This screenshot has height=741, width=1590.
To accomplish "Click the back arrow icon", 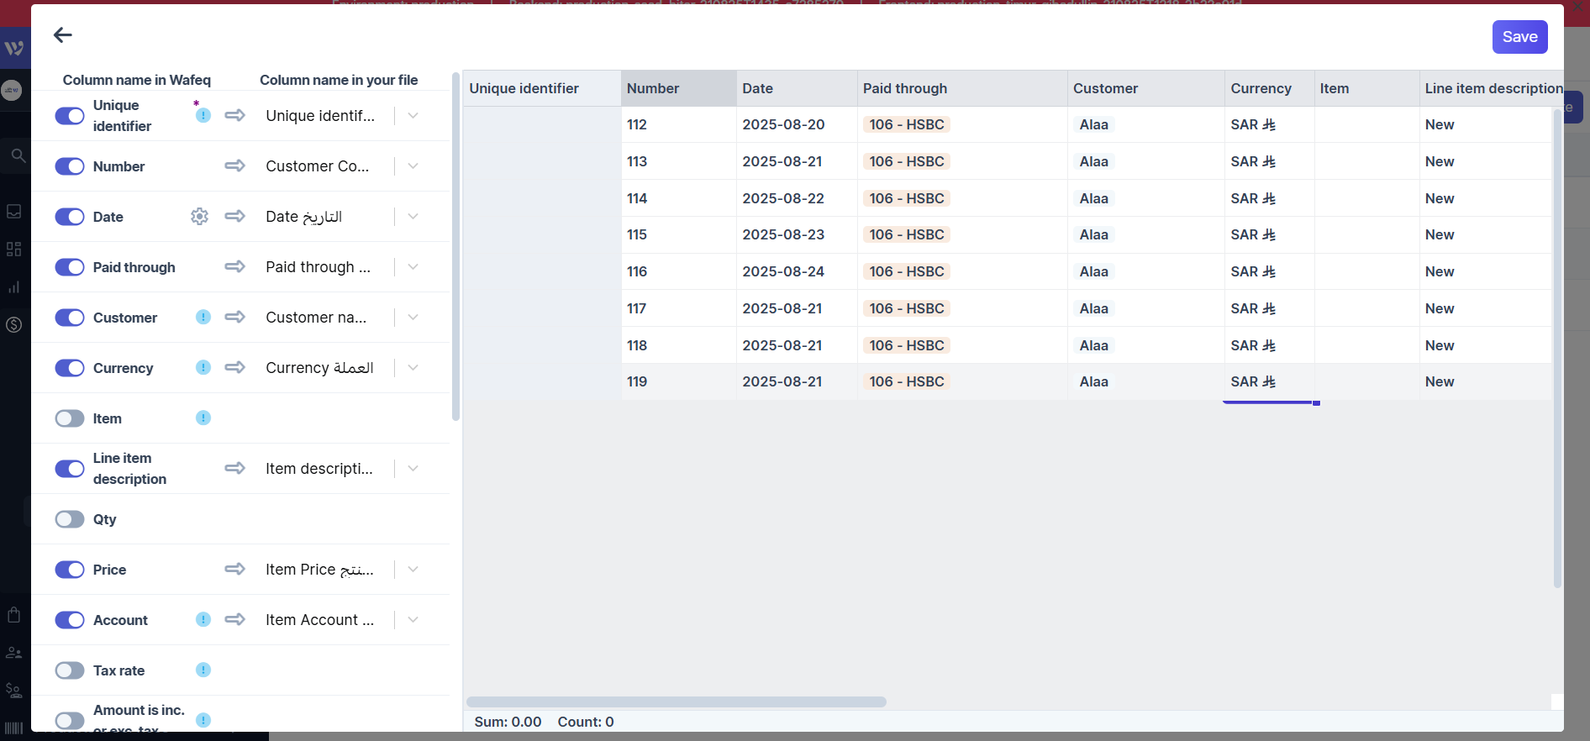I will 63,34.
